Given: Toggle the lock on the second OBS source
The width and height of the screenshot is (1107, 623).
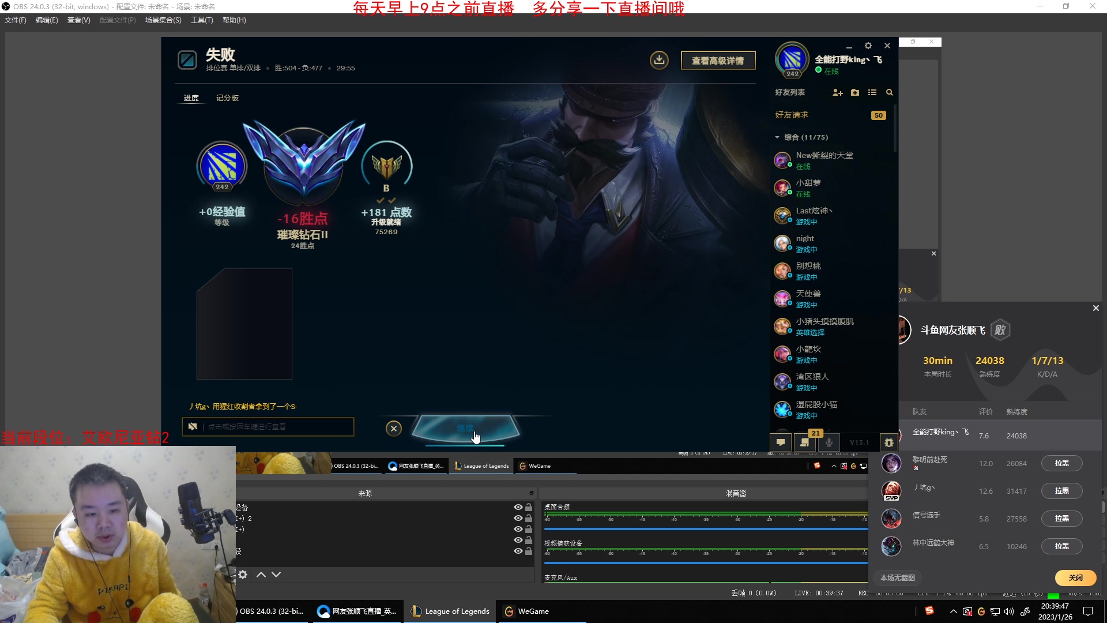Looking at the screenshot, I should click(529, 518).
